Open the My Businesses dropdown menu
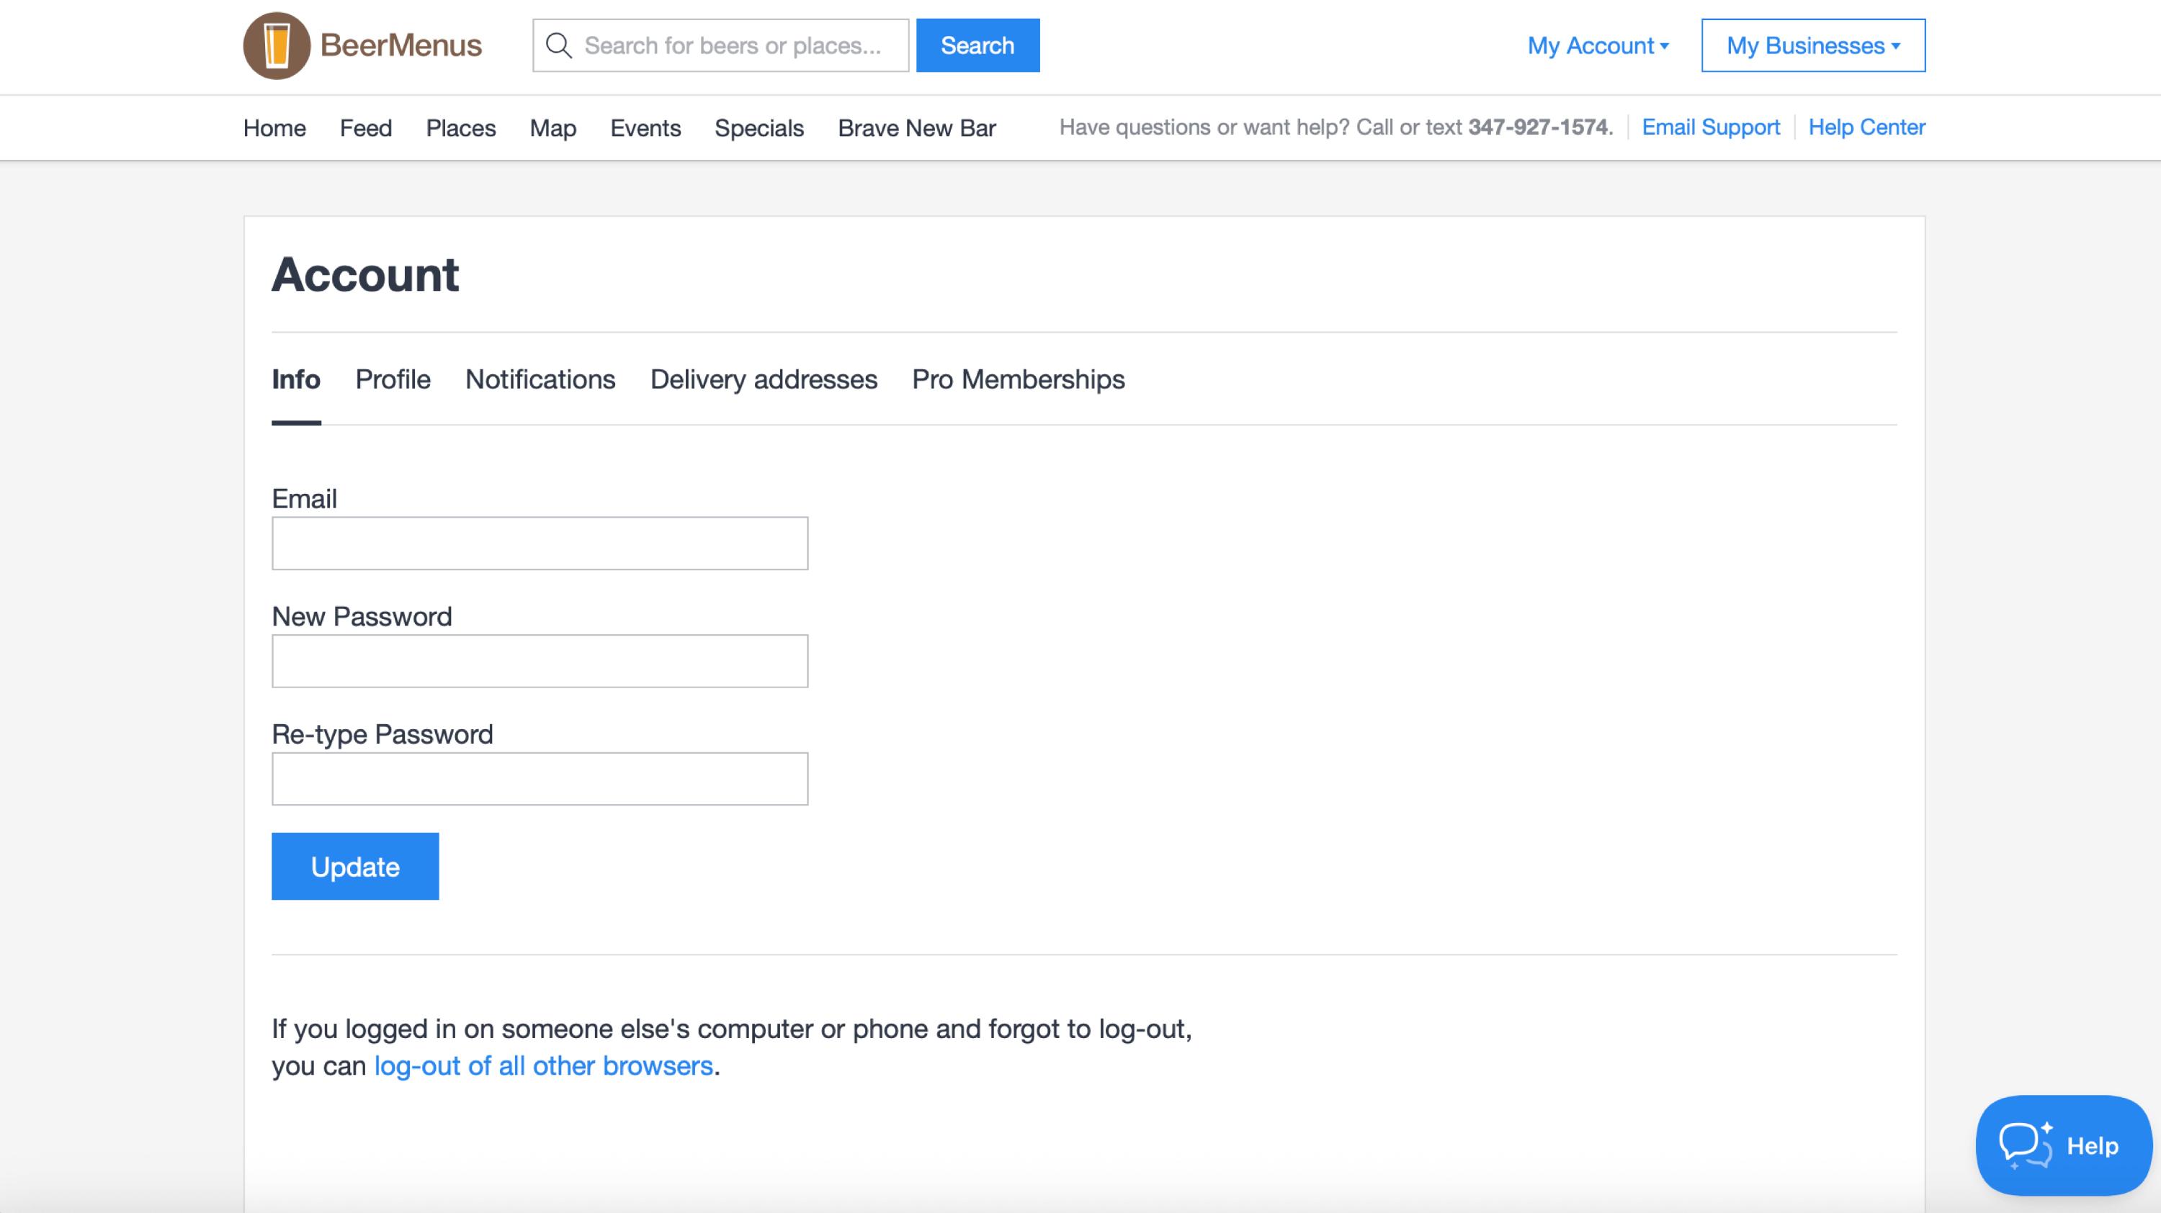The height and width of the screenshot is (1213, 2161). 1812,45
